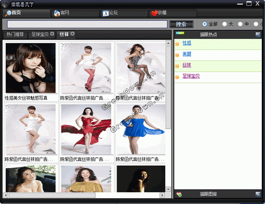Select the 大 size radio button

[x=224, y=24]
